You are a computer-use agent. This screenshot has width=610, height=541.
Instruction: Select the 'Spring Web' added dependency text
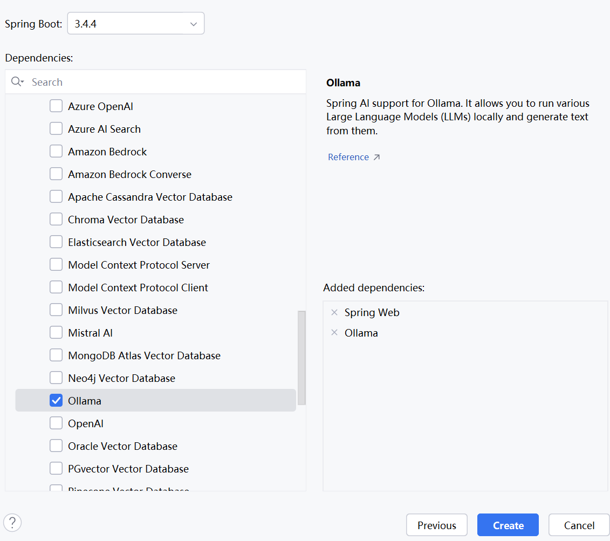tap(372, 313)
